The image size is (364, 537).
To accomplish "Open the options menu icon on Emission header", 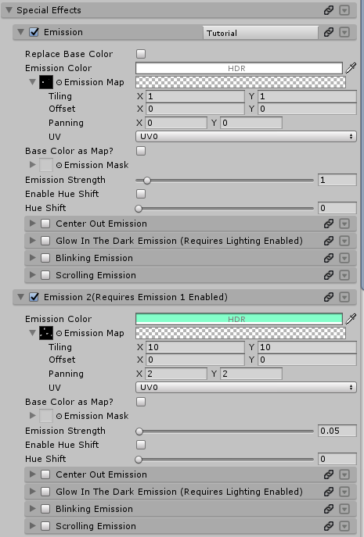I will pyautogui.click(x=344, y=32).
